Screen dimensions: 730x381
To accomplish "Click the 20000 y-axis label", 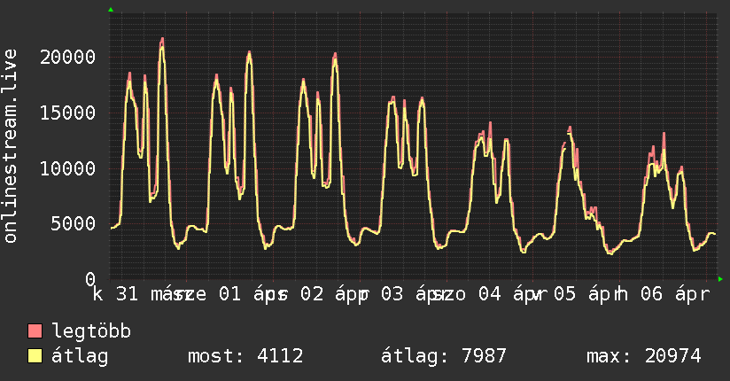I will coord(67,58).
